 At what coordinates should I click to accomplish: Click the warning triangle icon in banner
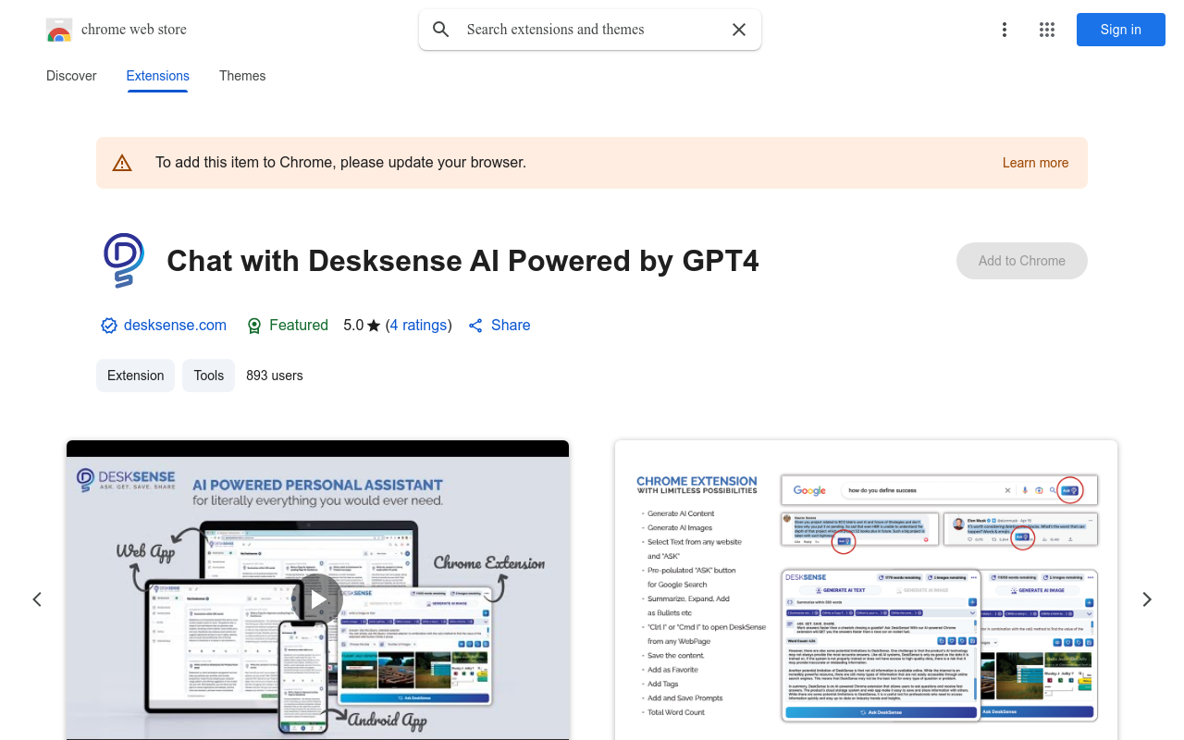[122, 163]
